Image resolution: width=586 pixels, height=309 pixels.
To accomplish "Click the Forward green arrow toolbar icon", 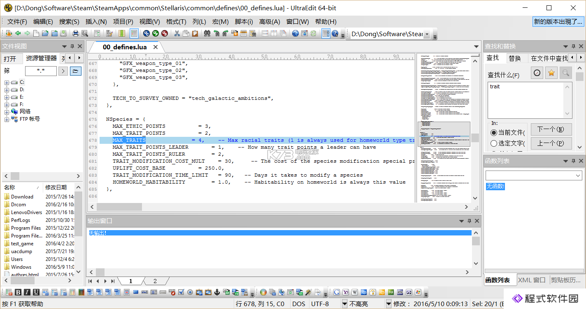I will 27,34.
